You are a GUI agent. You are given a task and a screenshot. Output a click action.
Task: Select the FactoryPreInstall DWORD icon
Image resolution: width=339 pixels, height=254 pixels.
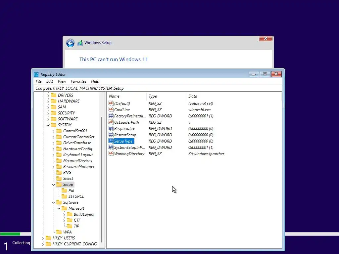click(111, 116)
